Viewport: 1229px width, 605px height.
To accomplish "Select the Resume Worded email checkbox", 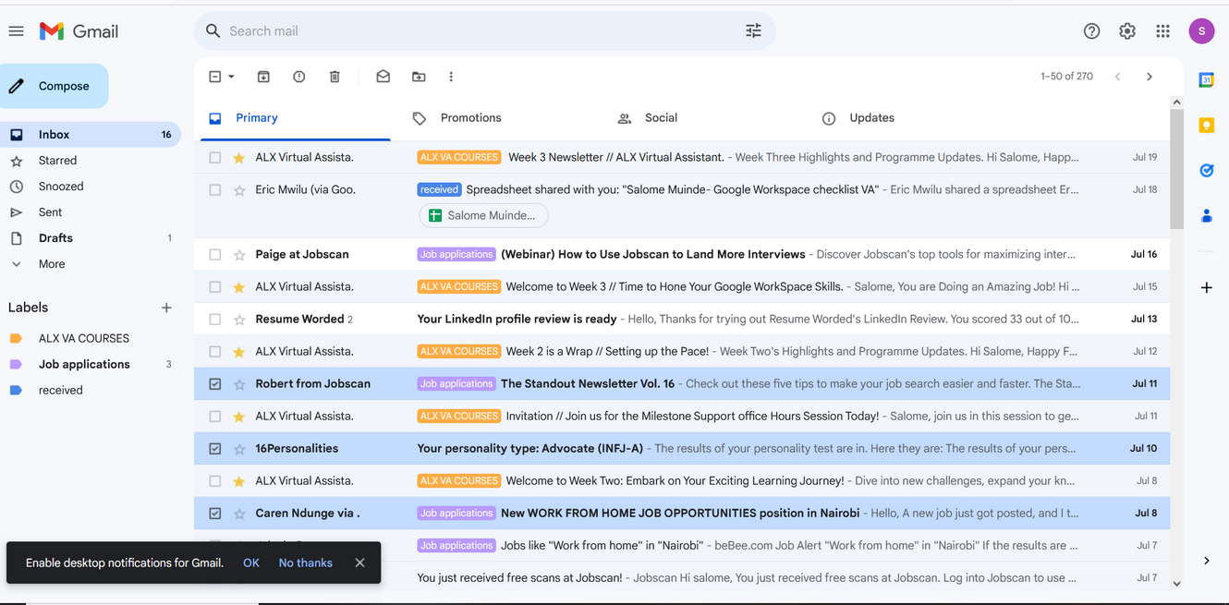I will (215, 320).
